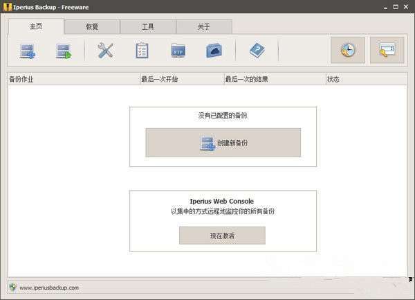The image size is (415, 300).
Task: Click the license key activation icon
Action: coord(387,50)
